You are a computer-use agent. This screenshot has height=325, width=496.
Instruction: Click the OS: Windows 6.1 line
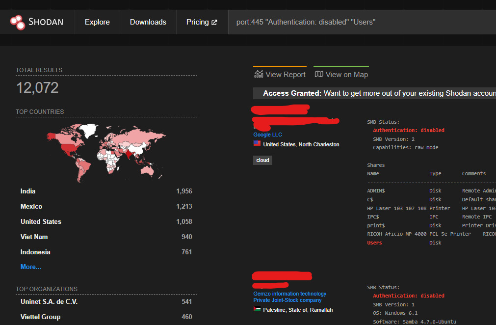[x=395, y=313]
